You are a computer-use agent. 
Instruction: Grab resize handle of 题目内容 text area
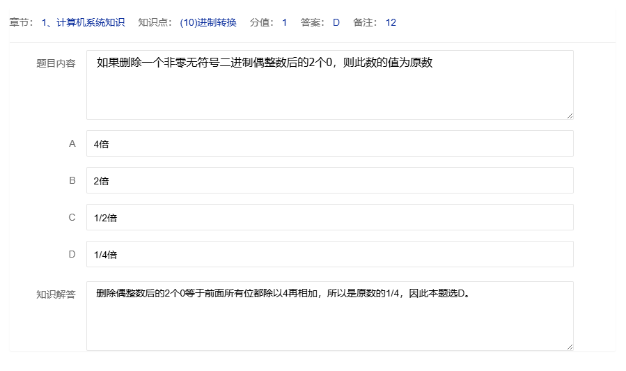click(x=570, y=116)
